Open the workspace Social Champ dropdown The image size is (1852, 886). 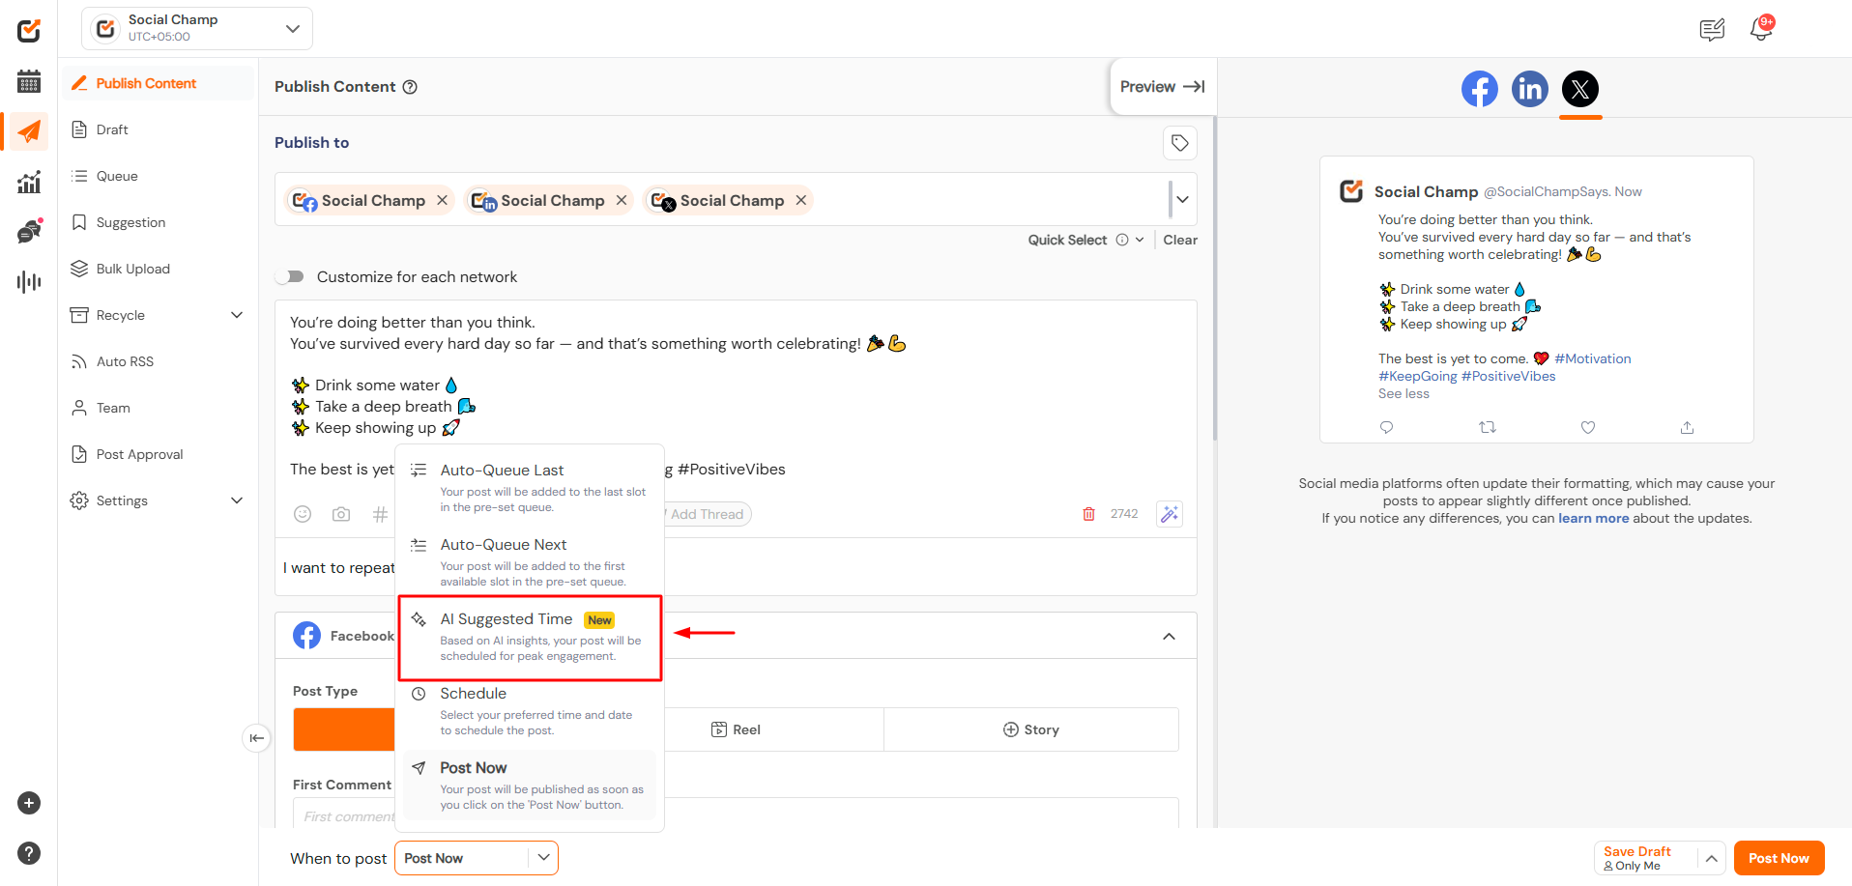coord(197,29)
